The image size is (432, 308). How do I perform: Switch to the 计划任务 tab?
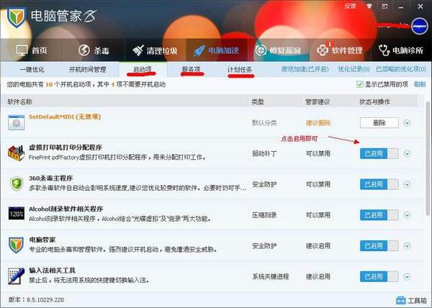240,70
